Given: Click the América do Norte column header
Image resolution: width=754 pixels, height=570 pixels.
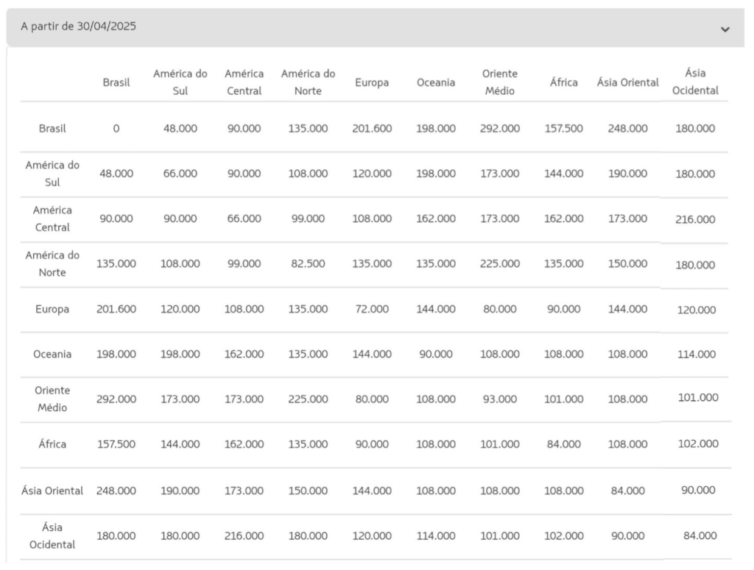Looking at the screenshot, I should click(x=308, y=83).
